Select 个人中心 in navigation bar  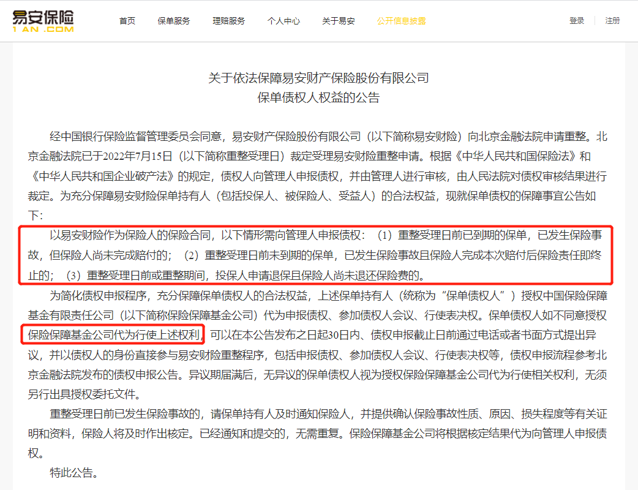pos(283,21)
